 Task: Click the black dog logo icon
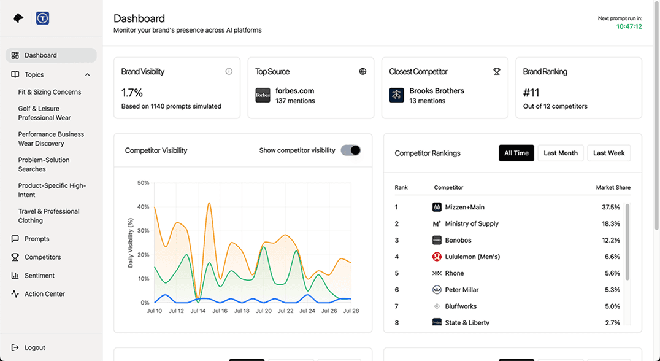pos(18,18)
